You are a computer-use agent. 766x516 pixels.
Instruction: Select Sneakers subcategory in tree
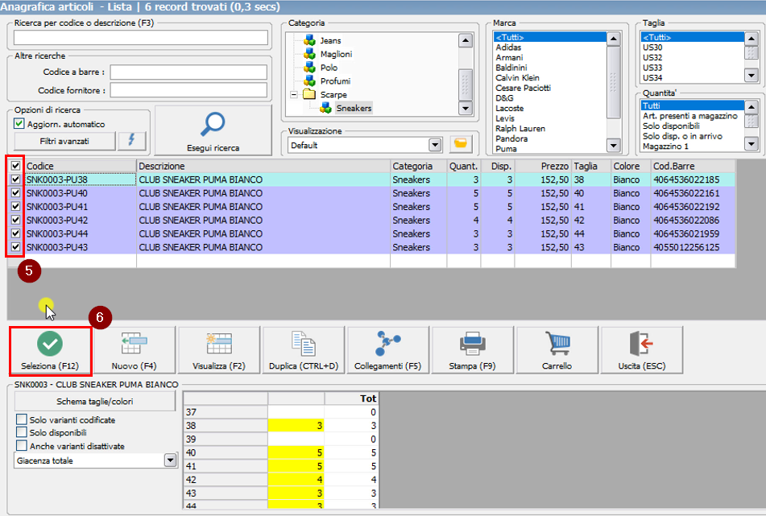354,108
